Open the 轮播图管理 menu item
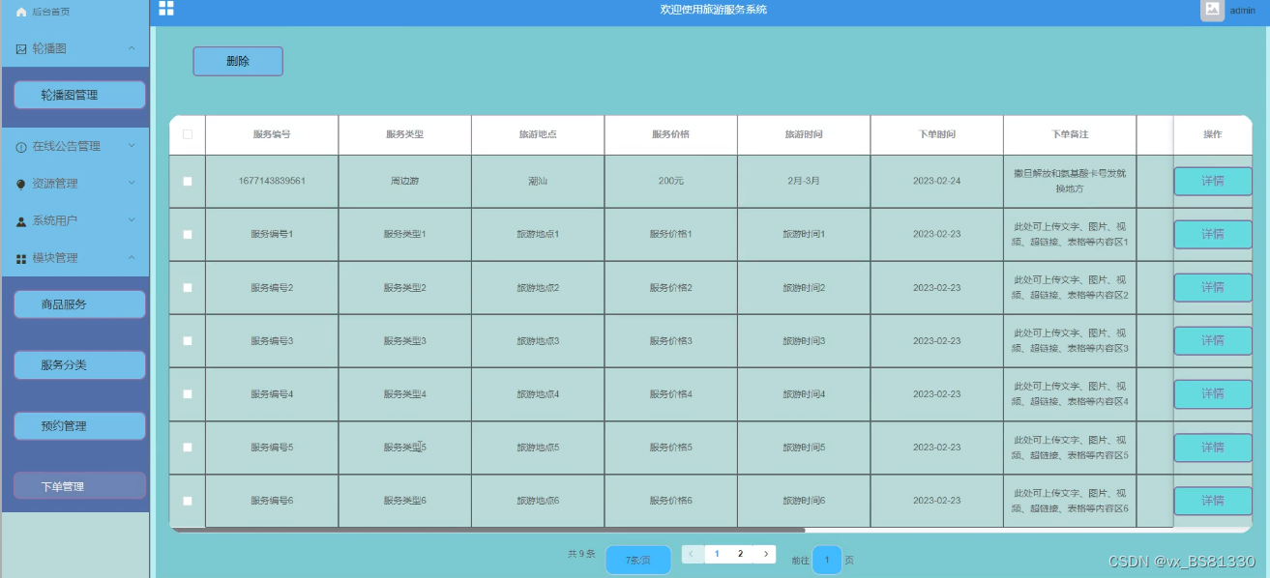This screenshot has width=1270, height=578. tap(79, 95)
